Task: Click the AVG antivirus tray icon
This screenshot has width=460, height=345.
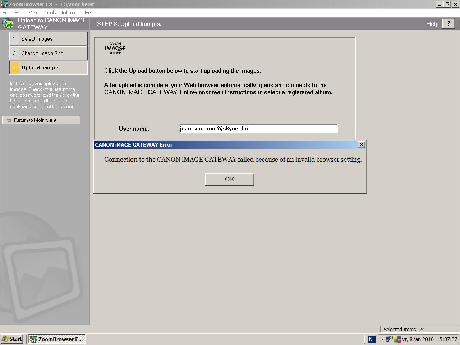Action: tap(397, 339)
